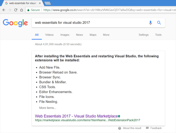Screen dimensions: 176x133
Task: Click the 'Bundler & Minifier.' list item
Action: point(53,82)
